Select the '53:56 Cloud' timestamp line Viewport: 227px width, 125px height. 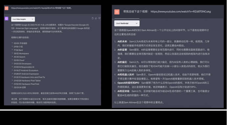(19, 60)
